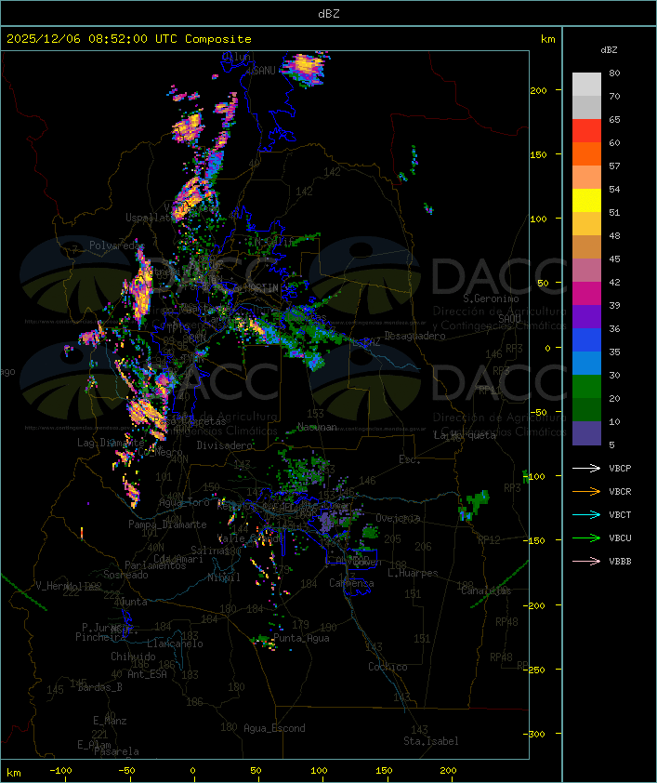Click the L.Huarpes place label
657x783 pixels.
point(413,573)
